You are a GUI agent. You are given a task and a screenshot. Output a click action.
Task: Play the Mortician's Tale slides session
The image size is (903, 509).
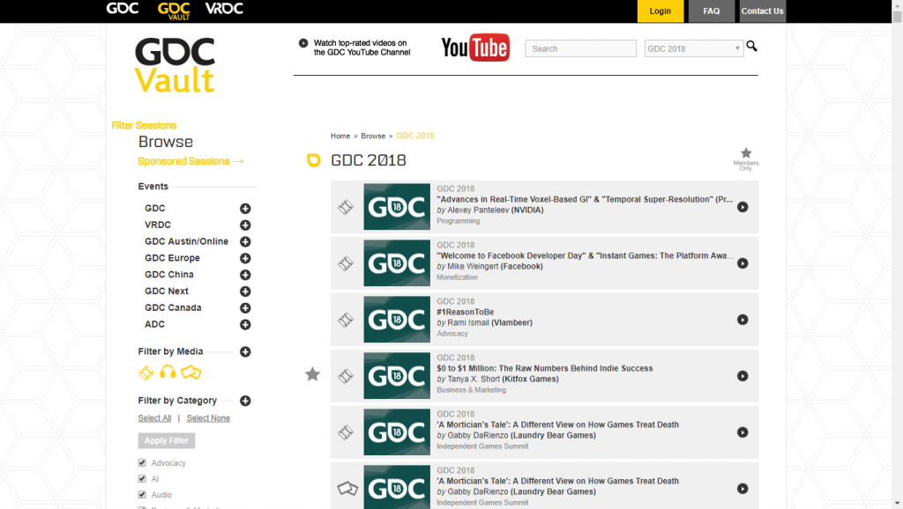(743, 489)
